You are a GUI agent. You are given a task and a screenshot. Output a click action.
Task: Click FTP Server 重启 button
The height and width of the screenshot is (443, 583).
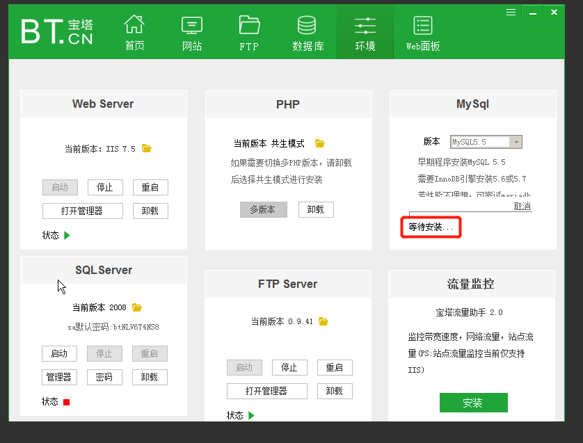[x=335, y=368]
